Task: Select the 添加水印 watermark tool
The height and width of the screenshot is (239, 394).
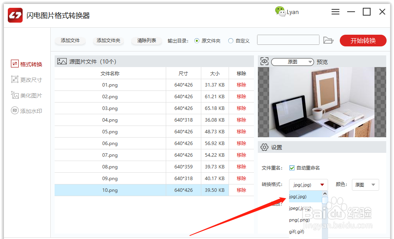Action: pyautogui.click(x=27, y=110)
